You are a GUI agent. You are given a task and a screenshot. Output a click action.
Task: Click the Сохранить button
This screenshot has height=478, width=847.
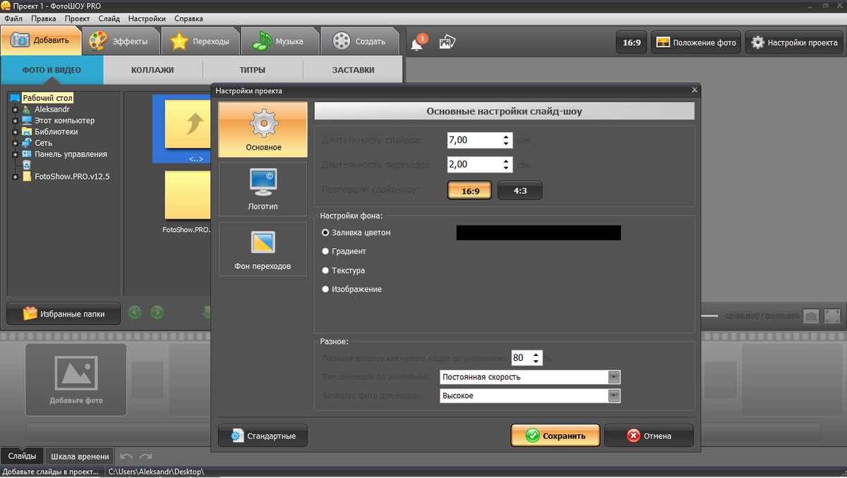555,436
